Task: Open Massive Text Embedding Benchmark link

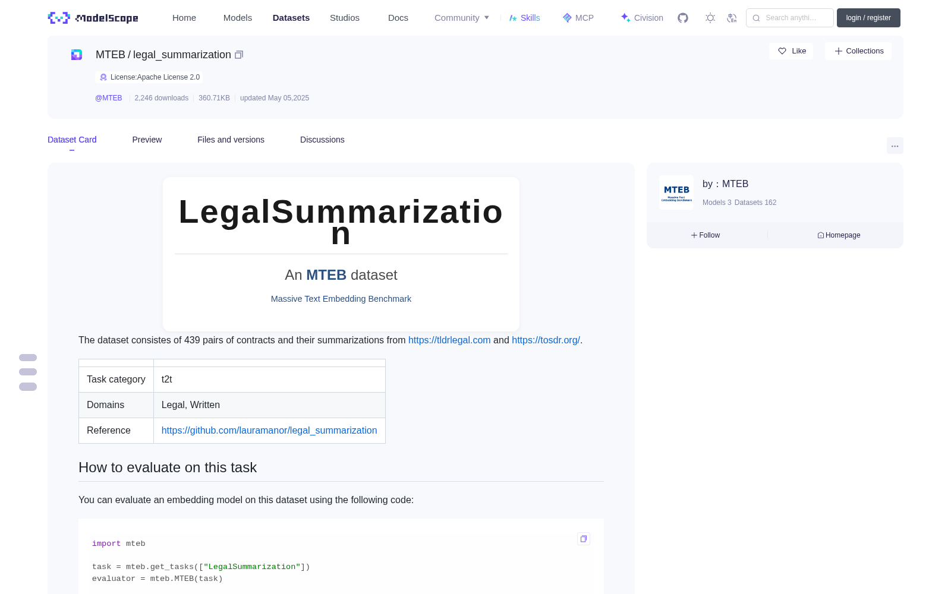Action: [x=341, y=299]
